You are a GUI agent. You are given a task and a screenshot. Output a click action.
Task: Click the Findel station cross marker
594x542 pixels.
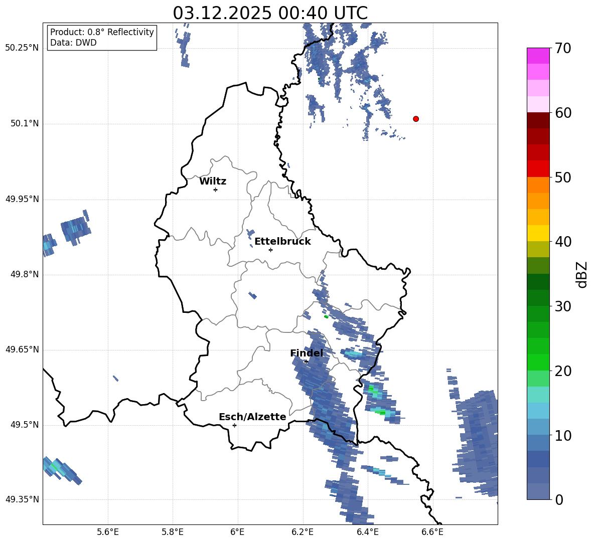coord(306,362)
